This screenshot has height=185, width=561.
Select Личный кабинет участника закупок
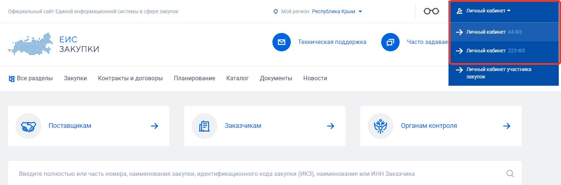tap(504, 73)
